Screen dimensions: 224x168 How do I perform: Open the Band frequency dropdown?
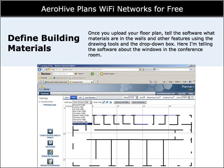133,97
